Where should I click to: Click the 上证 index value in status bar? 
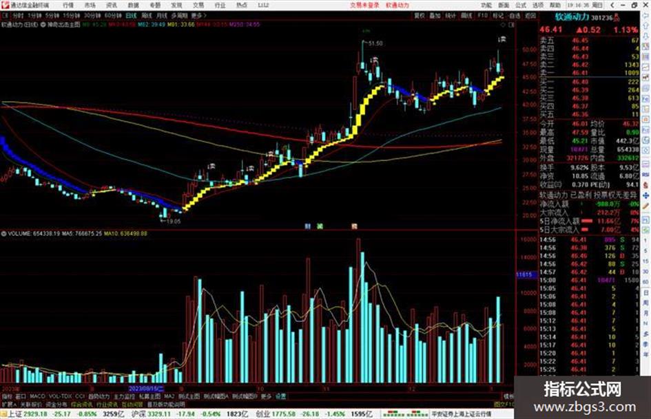click(35, 414)
